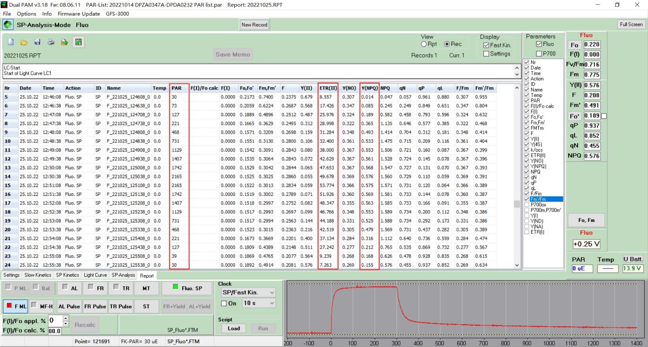Open a report with the folder icon
The width and height of the screenshot is (648, 347).
coord(24,42)
